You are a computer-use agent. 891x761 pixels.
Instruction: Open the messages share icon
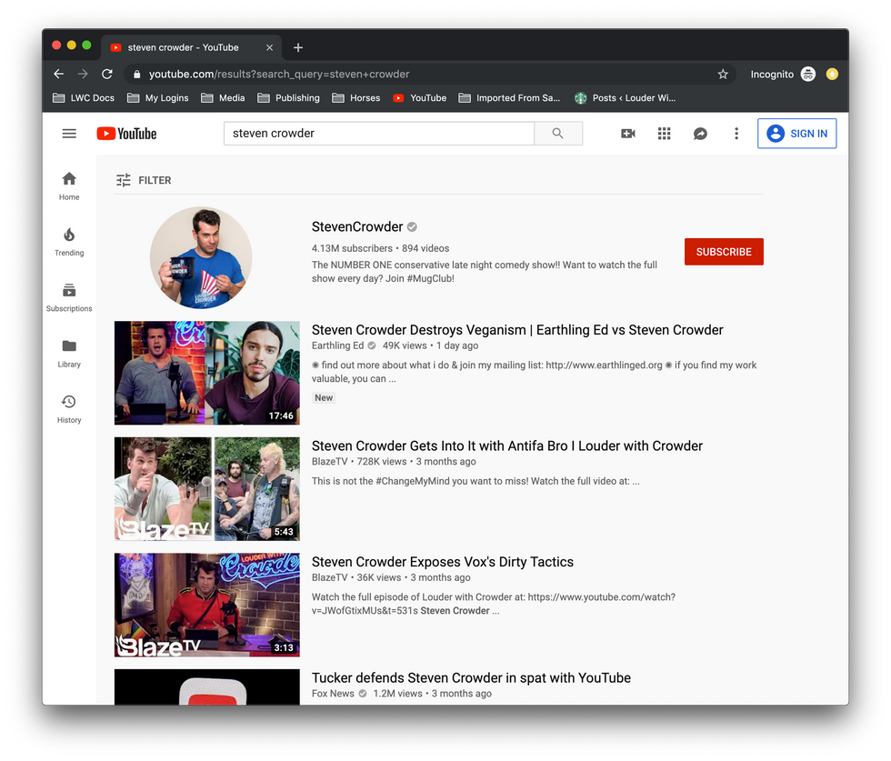tap(700, 134)
